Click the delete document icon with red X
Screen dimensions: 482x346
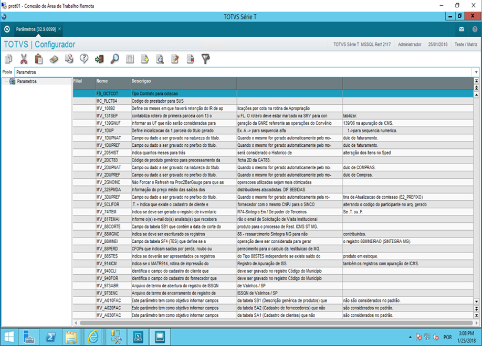coord(191,59)
